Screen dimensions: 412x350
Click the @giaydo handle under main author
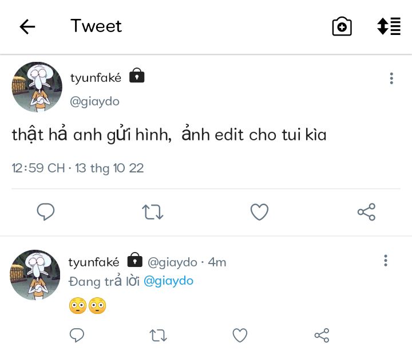tap(94, 101)
